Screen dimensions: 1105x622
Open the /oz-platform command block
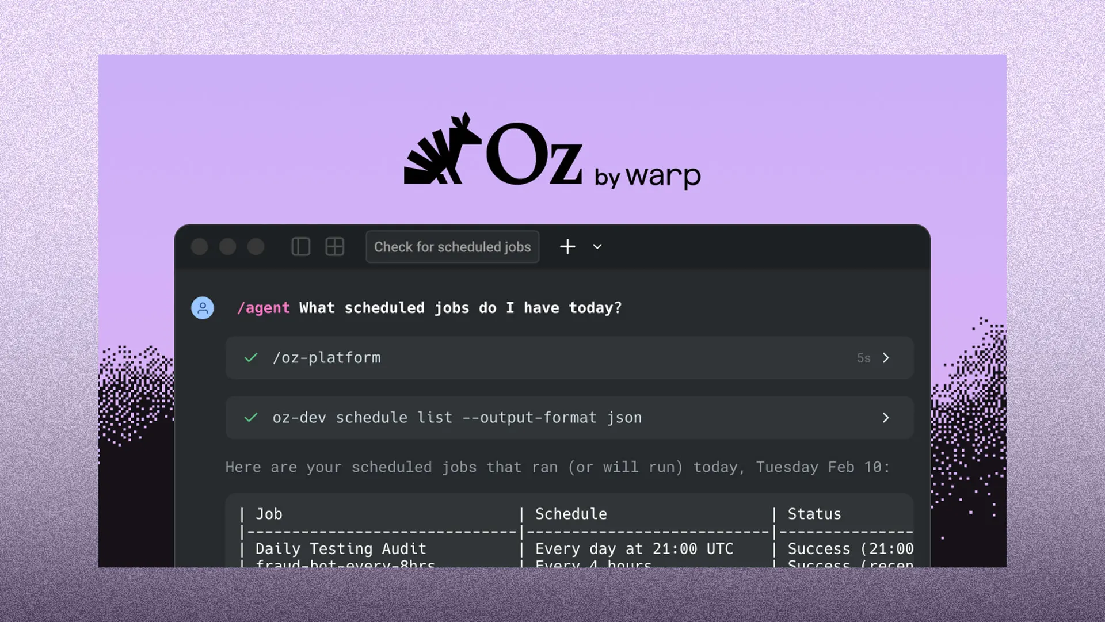pyautogui.click(x=326, y=358)
